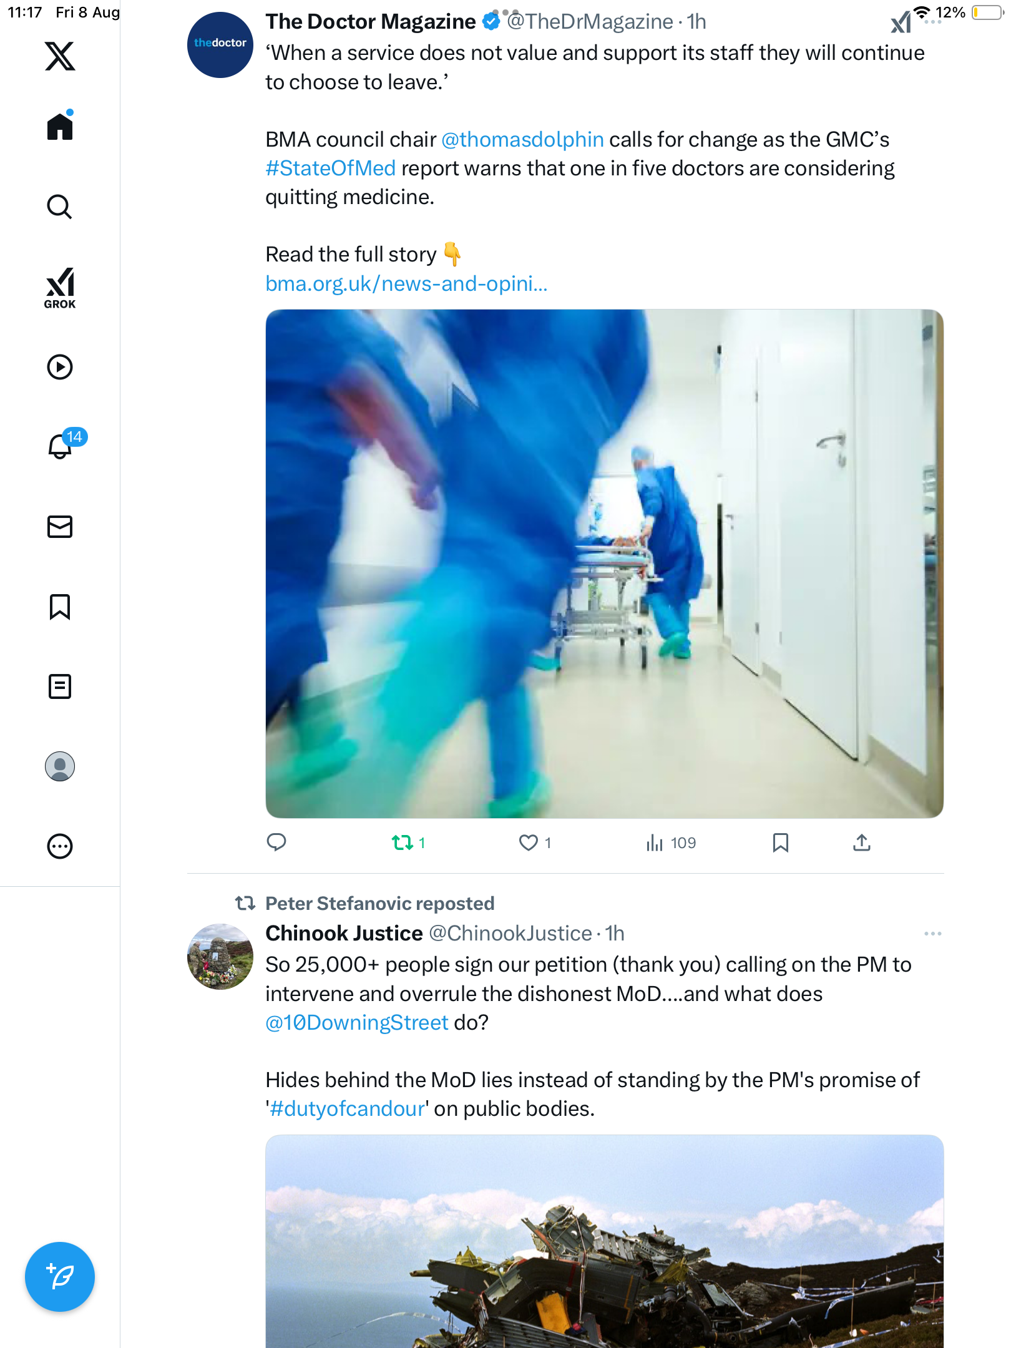Expand the More menu in sidebar
The image size is (1011, 1348).
60,846
